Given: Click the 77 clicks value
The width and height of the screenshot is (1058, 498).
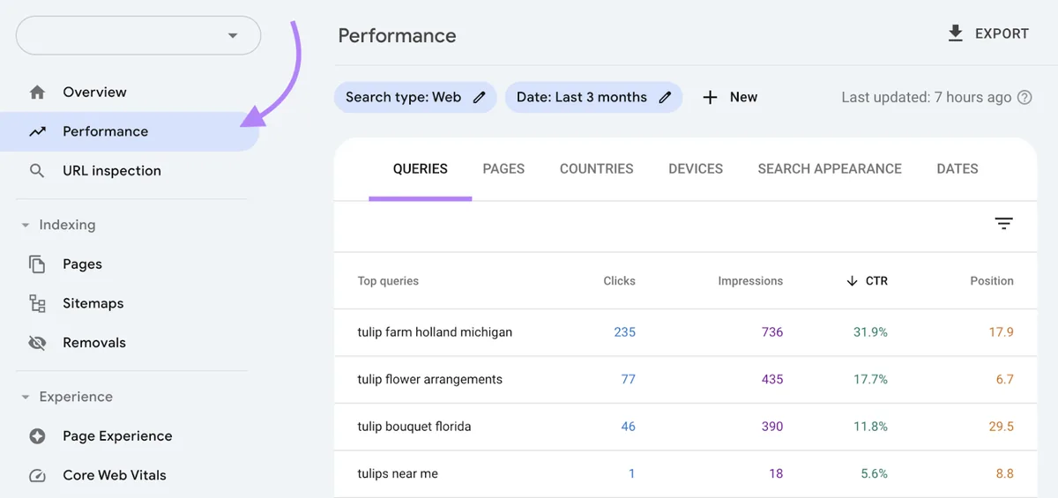Looking at the screenshot, I should click(628, 380).
